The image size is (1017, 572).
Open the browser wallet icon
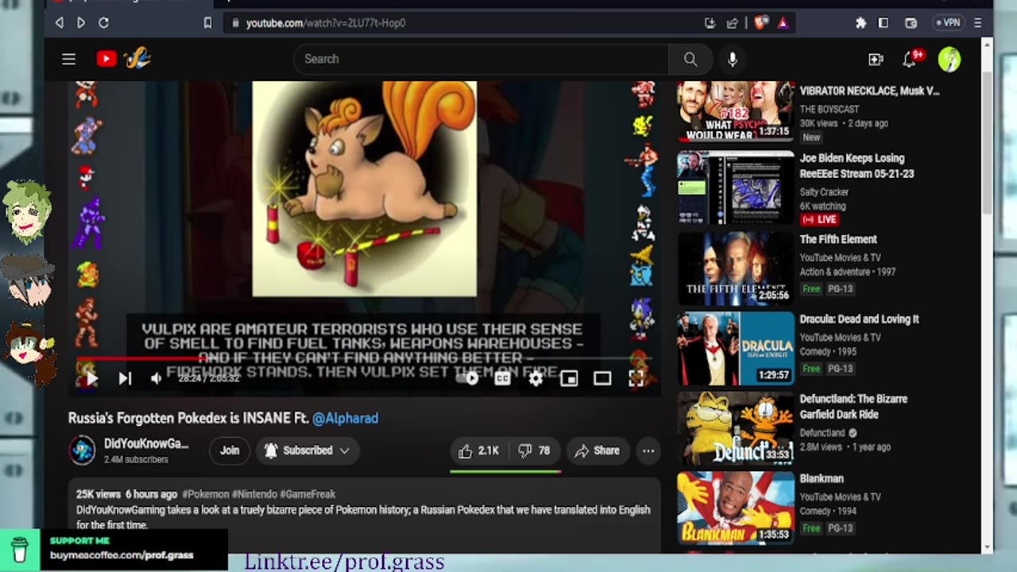click(x=911, y=23)
